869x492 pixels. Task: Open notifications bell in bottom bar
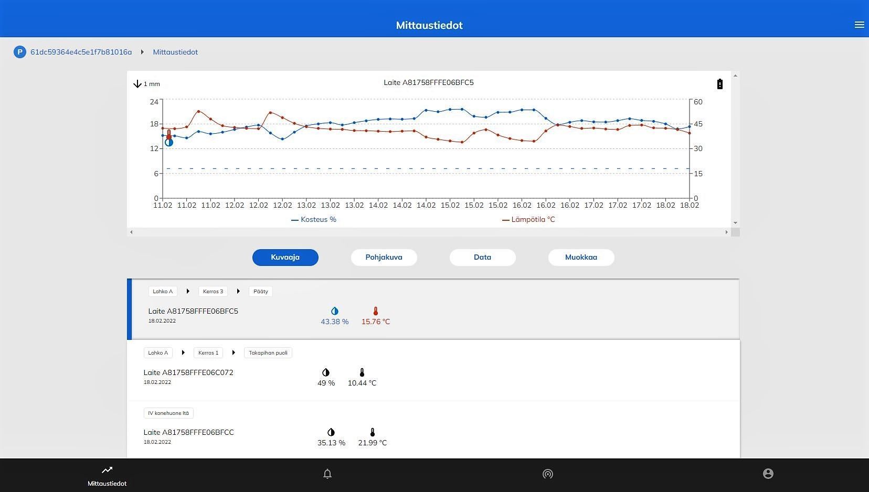(x=327, y=474)
